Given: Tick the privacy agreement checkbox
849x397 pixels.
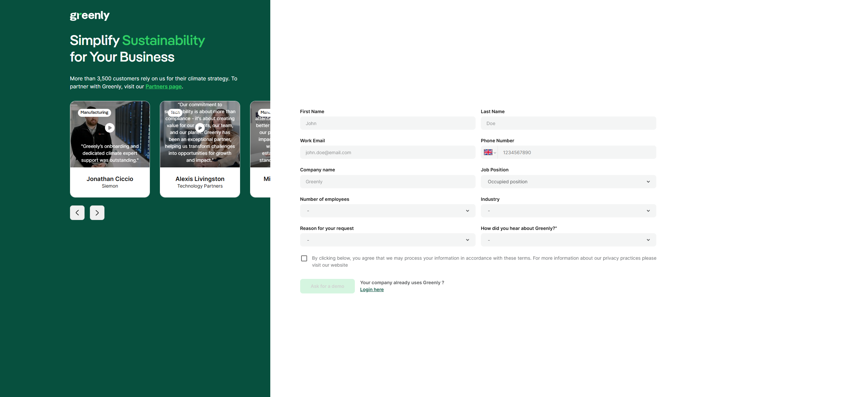Looking at the screenshot, I should [x=304, y=258].
